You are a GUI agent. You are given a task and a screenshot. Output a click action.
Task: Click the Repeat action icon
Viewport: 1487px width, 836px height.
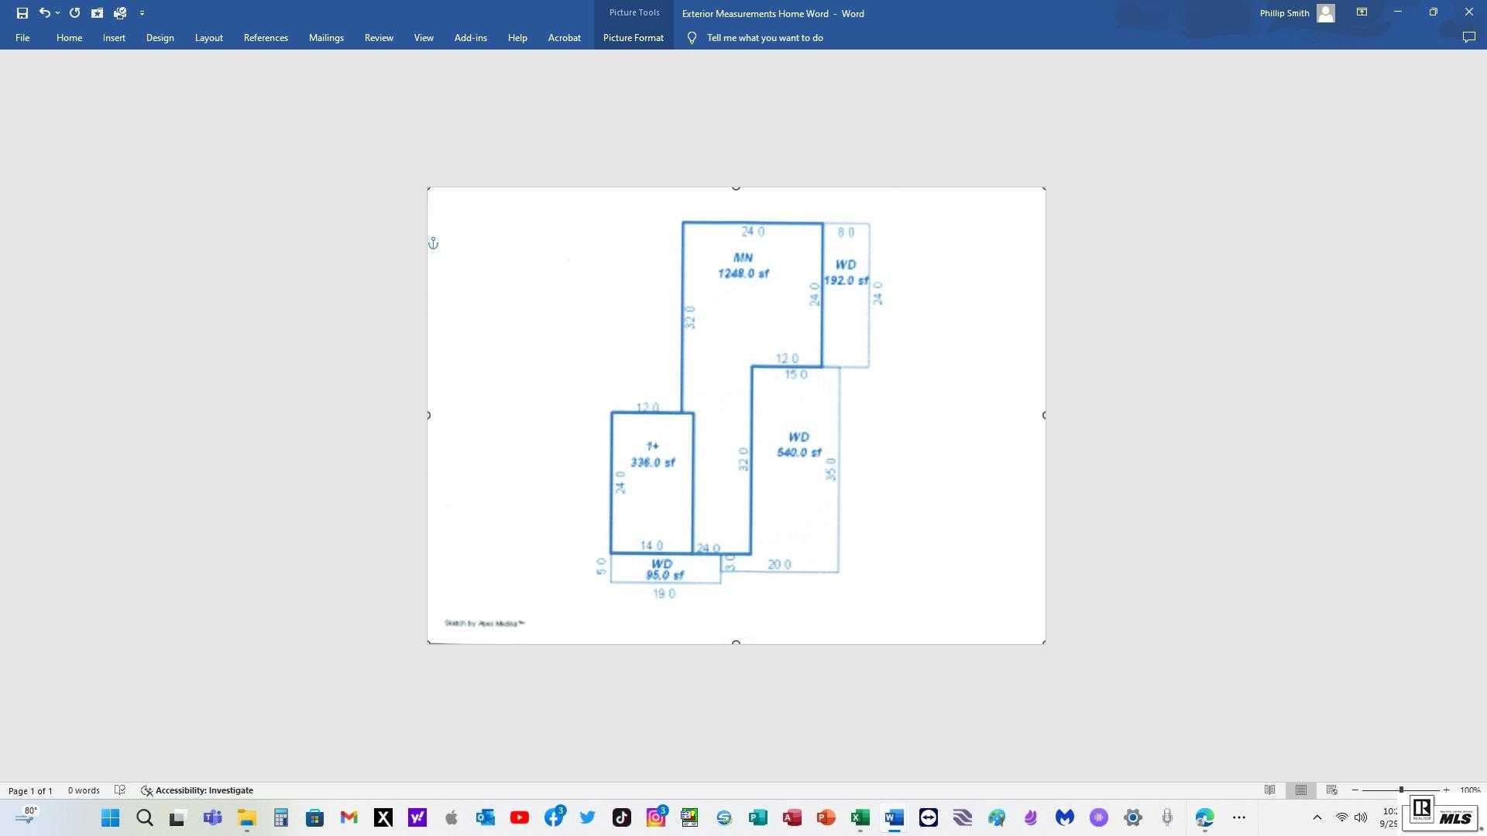74,13
